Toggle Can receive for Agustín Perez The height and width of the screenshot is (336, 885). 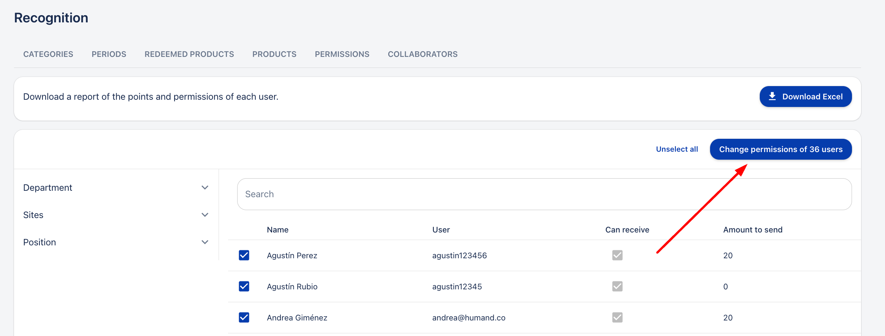[x=617, y=255]
